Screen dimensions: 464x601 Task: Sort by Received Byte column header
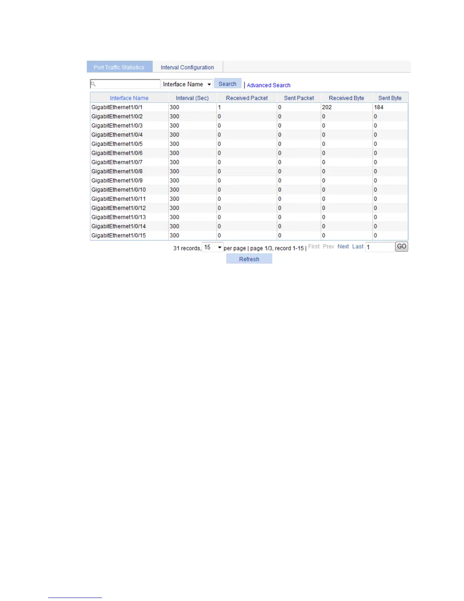(346, 98)
